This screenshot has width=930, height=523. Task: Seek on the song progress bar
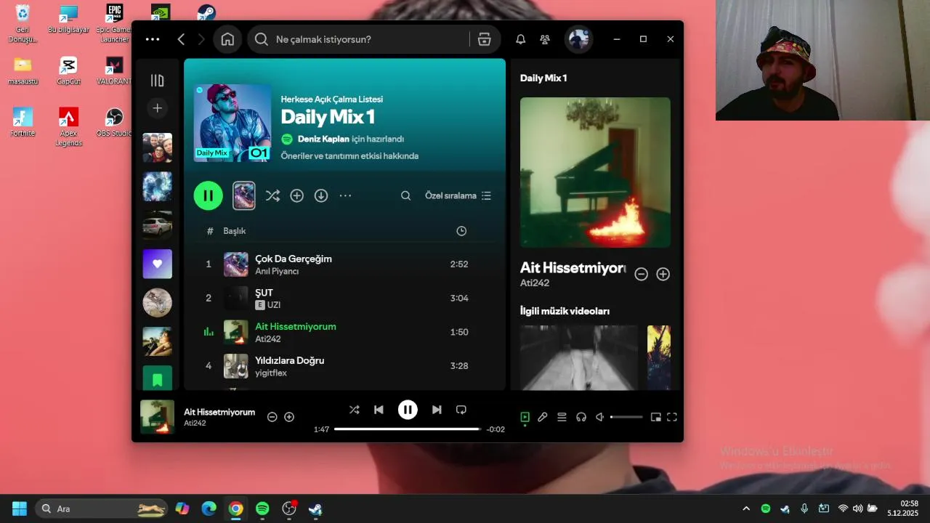pos(408,429)
